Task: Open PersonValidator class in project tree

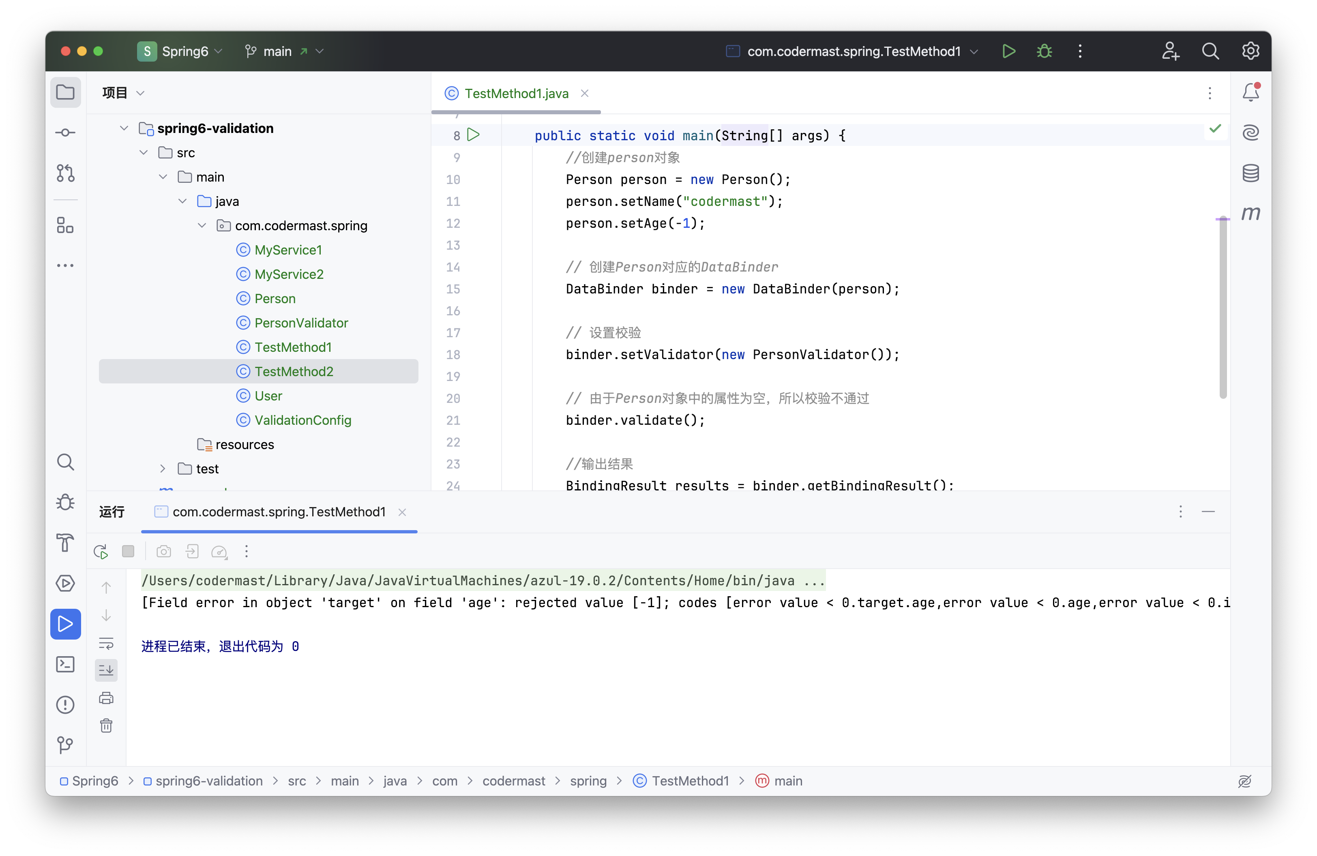Action: pos(301,323)
